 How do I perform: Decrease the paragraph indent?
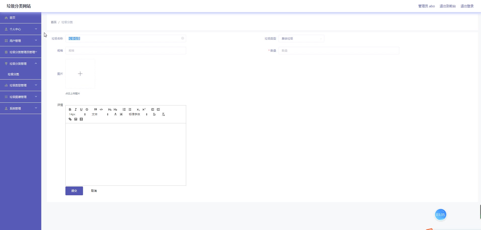coord(153,109)
